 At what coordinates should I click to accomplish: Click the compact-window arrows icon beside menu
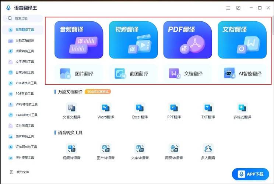point(238,8)
